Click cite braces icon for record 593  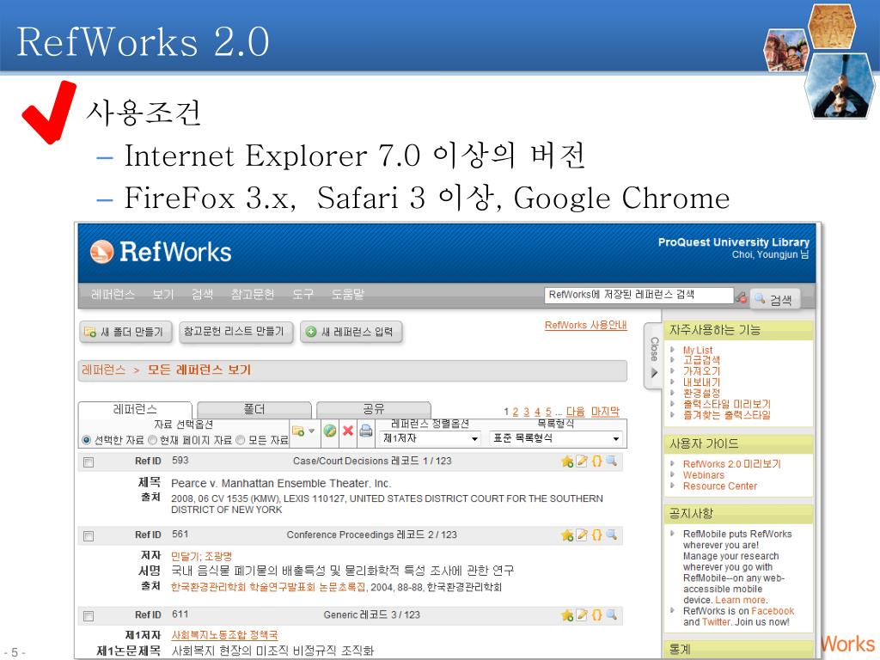click(597, 461)
